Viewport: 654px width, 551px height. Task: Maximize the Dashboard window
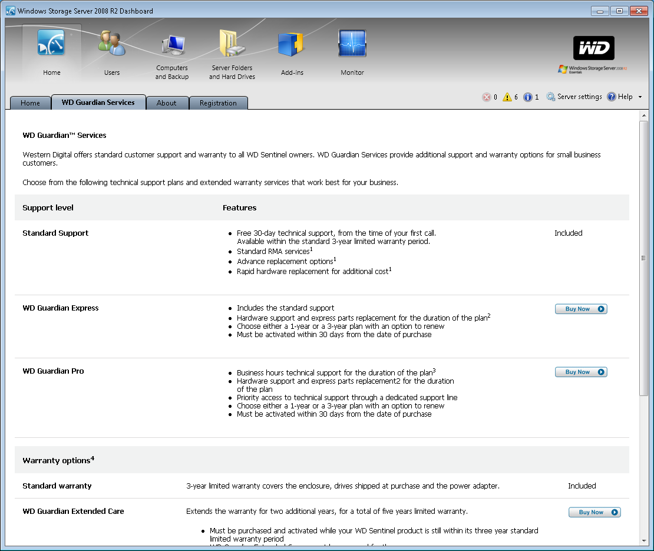pyautogui.click(x=619, y=11)
